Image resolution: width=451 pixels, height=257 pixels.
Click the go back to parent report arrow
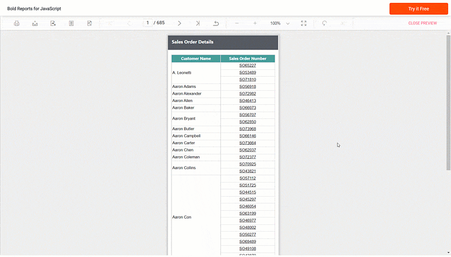216,23
